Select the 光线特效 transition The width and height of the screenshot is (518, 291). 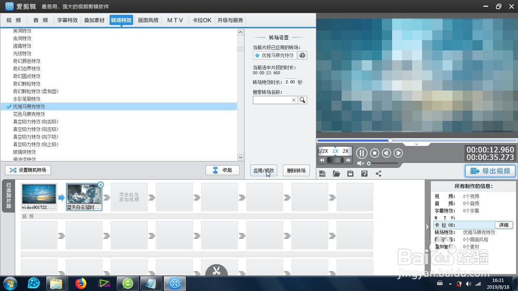point(22,53)
